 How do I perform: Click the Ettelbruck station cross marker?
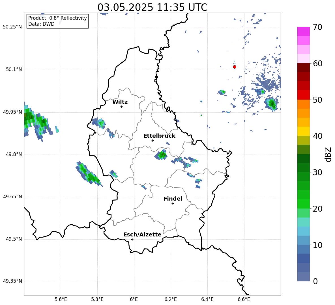153,141
